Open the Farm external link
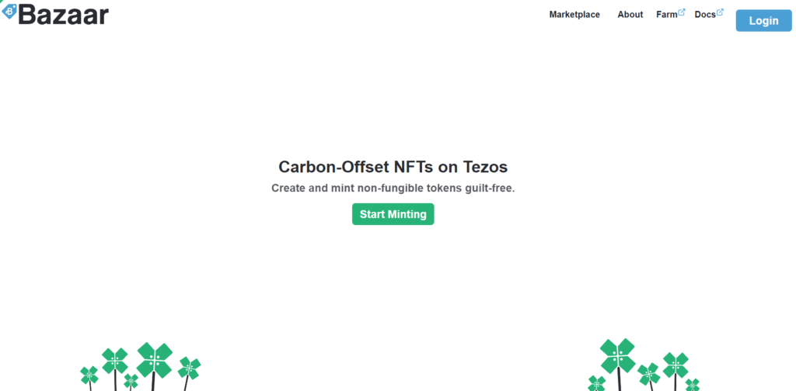Screen dimensions: 796x391 click(666, 15)
